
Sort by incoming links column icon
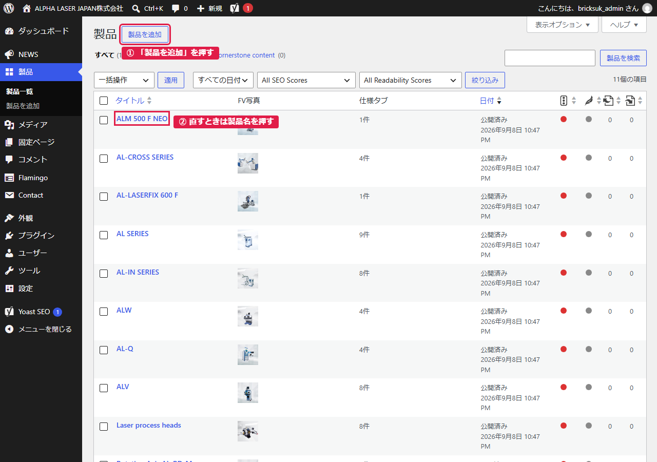[630, 101]
